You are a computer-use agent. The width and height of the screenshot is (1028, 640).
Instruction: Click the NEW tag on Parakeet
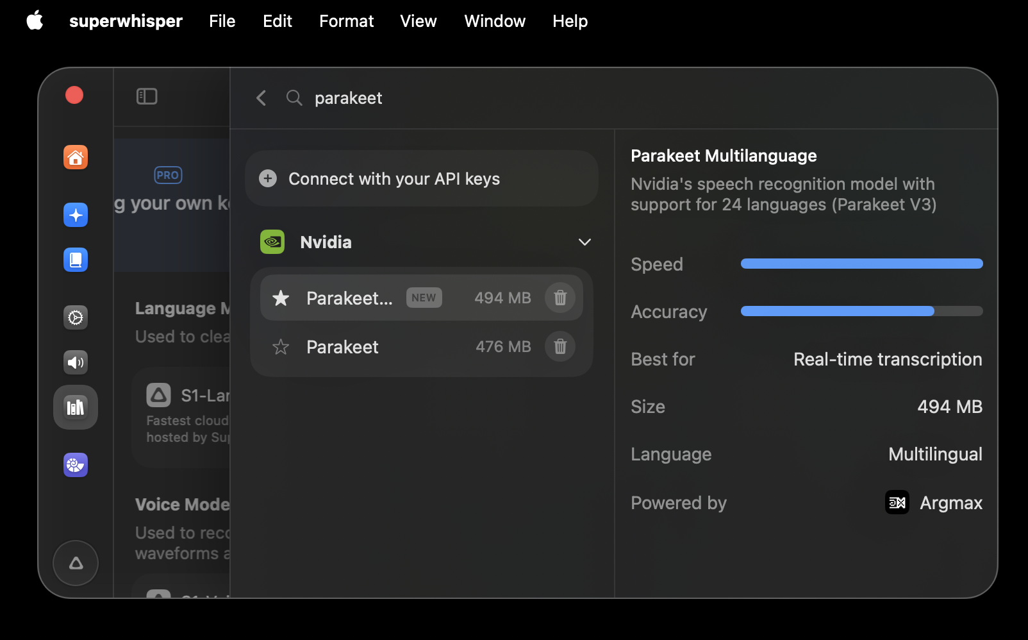coord(424,298)
